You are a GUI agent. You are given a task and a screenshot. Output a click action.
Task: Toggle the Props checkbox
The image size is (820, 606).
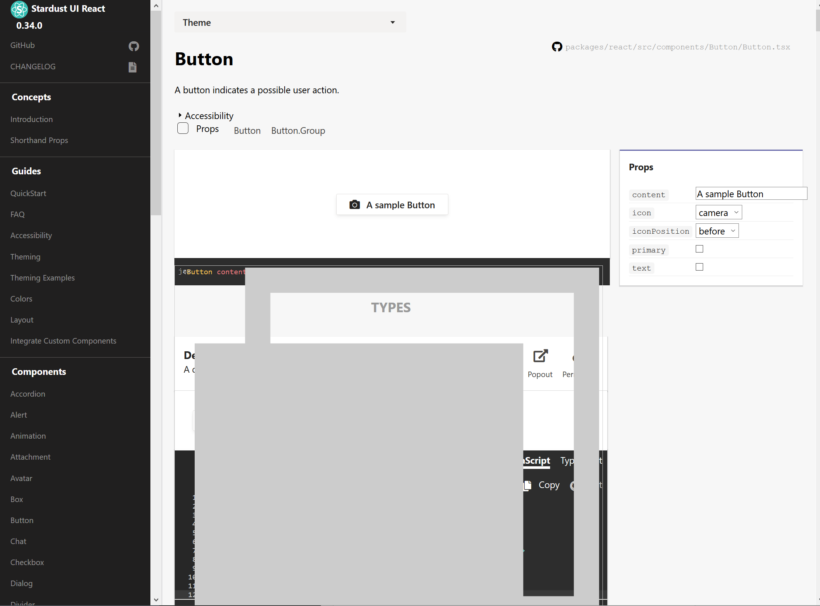tap(183, 129)
